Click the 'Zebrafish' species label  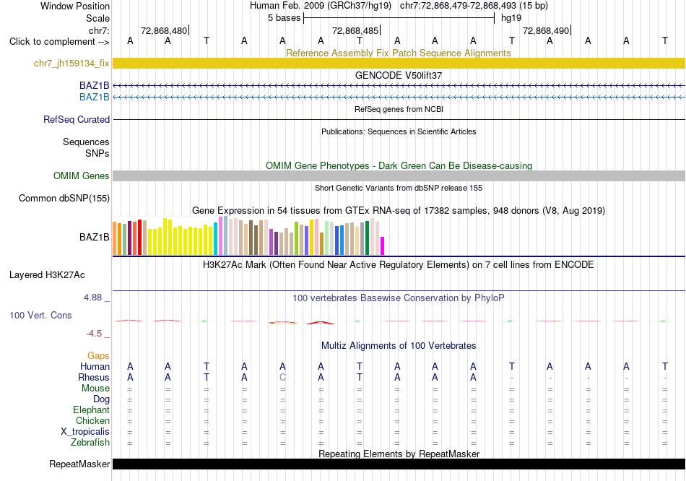click(x=90, y=442)
